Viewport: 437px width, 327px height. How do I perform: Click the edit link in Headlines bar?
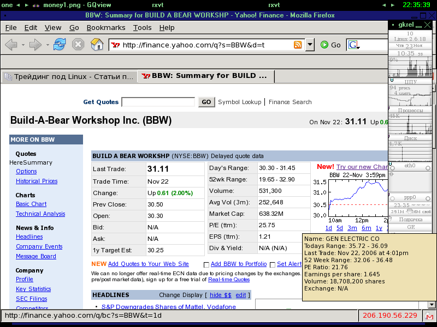click(241, 295)
